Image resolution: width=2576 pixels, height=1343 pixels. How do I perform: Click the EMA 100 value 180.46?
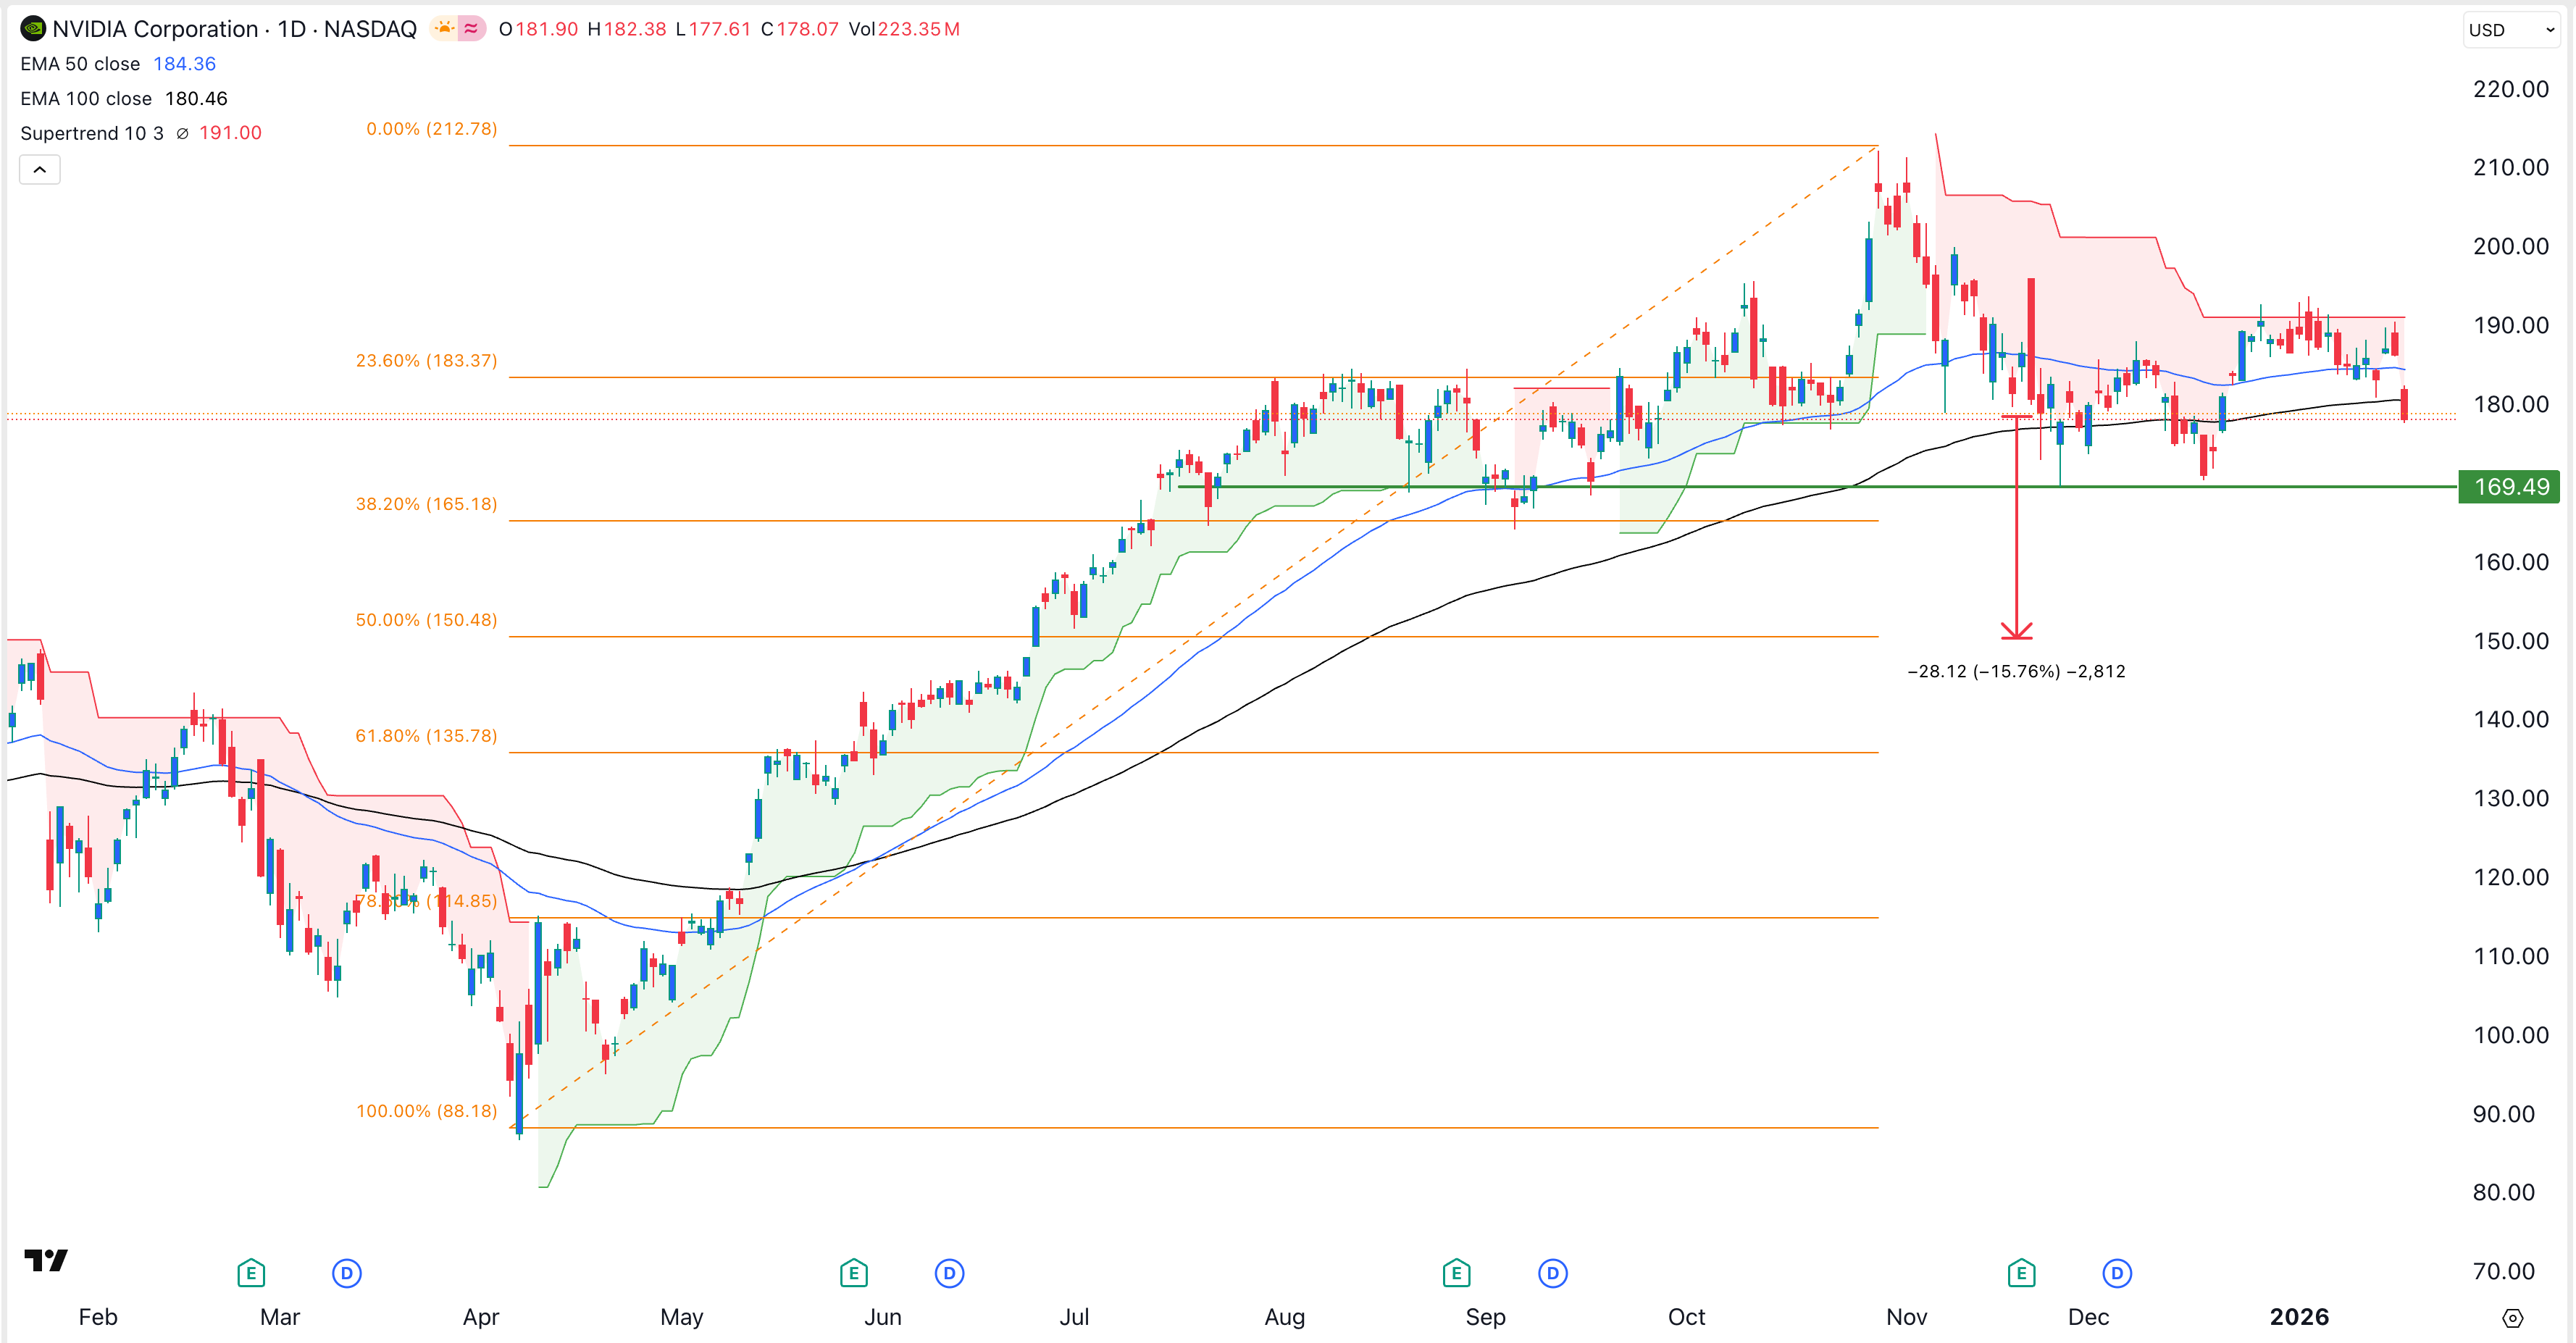pyautogui.click(x=196, y=98)
